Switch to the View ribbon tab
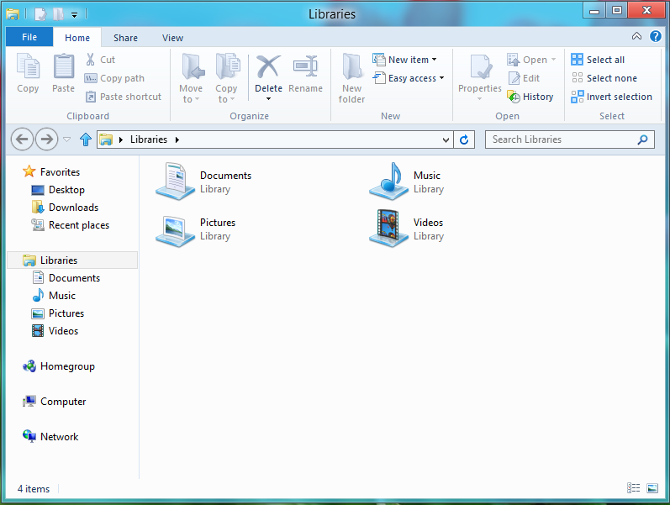 (172, 38)
